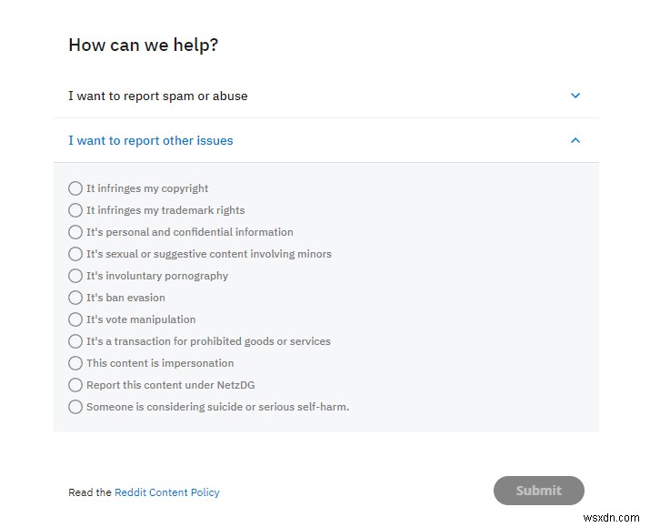Collapse the other issues chevron
The image size is (650, 527).
[575, 140]
